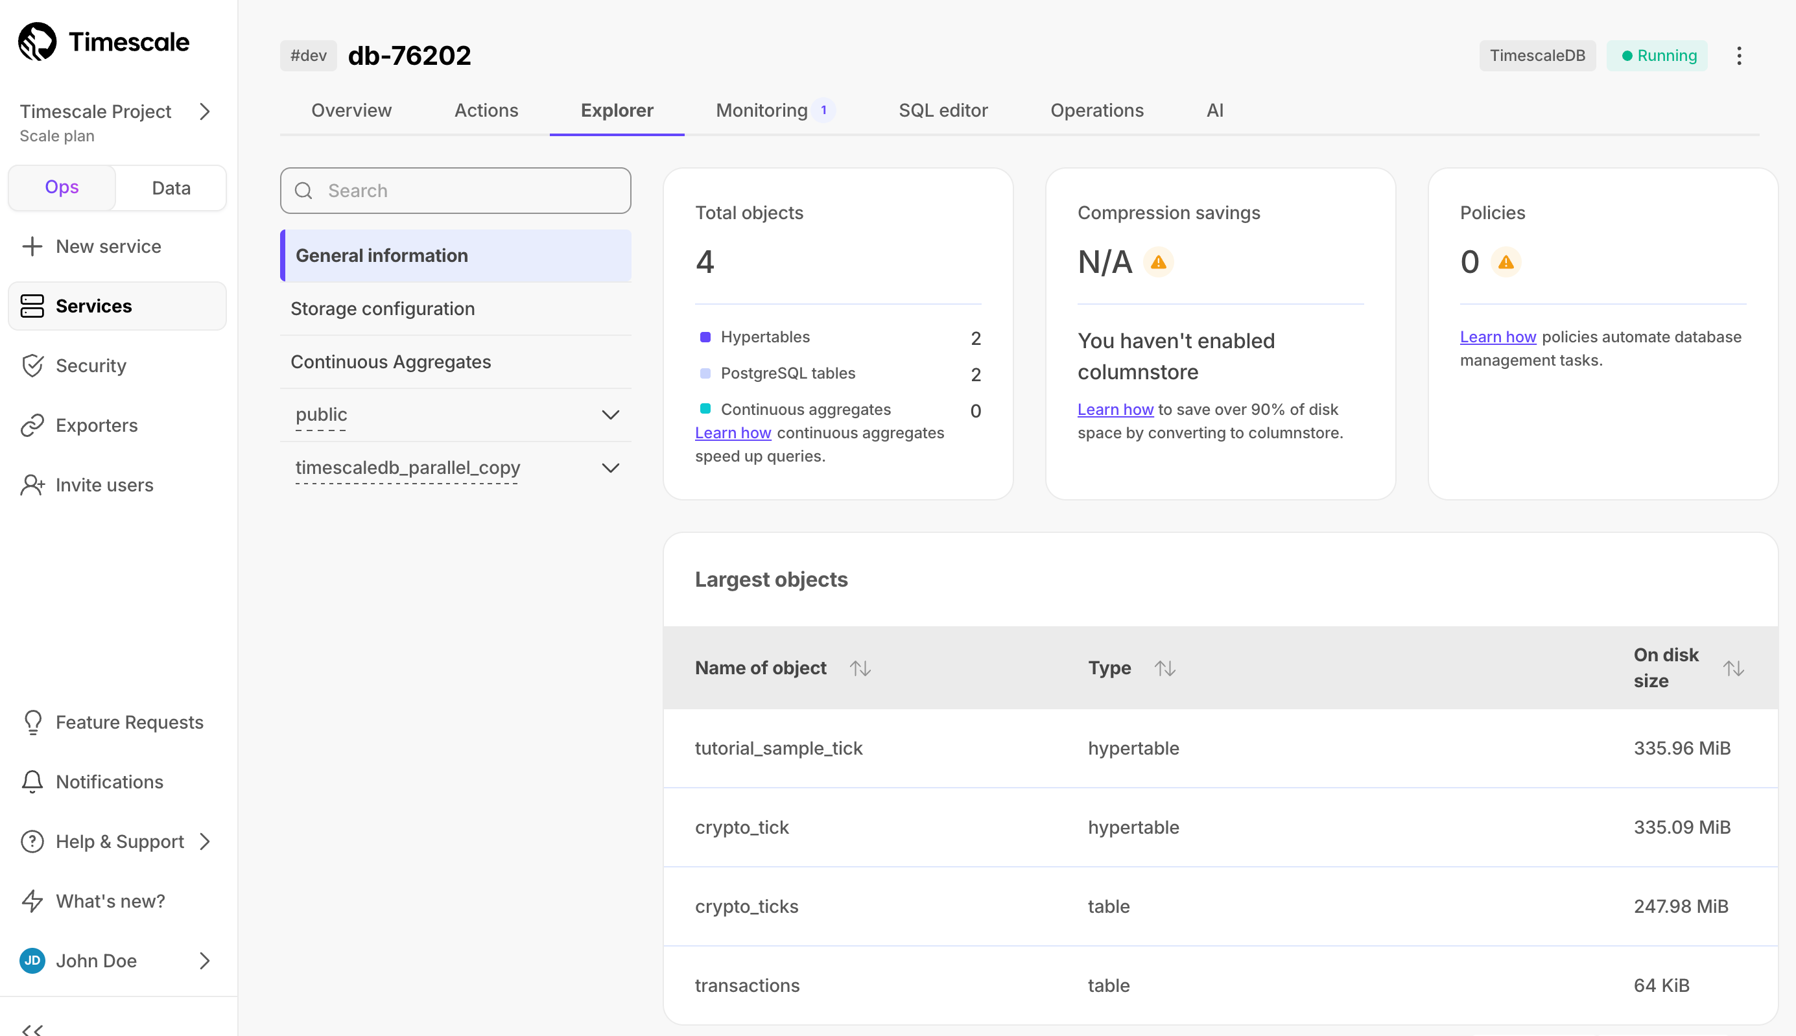Open Exporters in the sidebar
The image size is (1796, 1036).
(x=117, y=425)
